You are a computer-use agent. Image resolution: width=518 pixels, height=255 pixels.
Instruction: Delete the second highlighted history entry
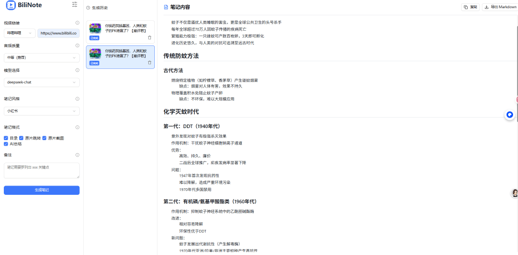[x=150, y=62]
